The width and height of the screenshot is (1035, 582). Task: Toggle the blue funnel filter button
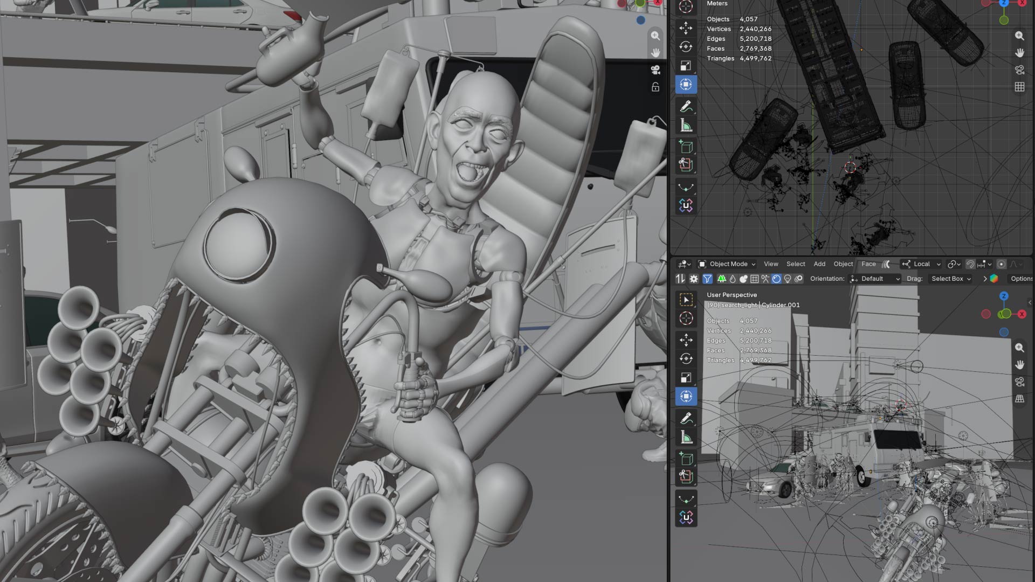tap(707, 279)
